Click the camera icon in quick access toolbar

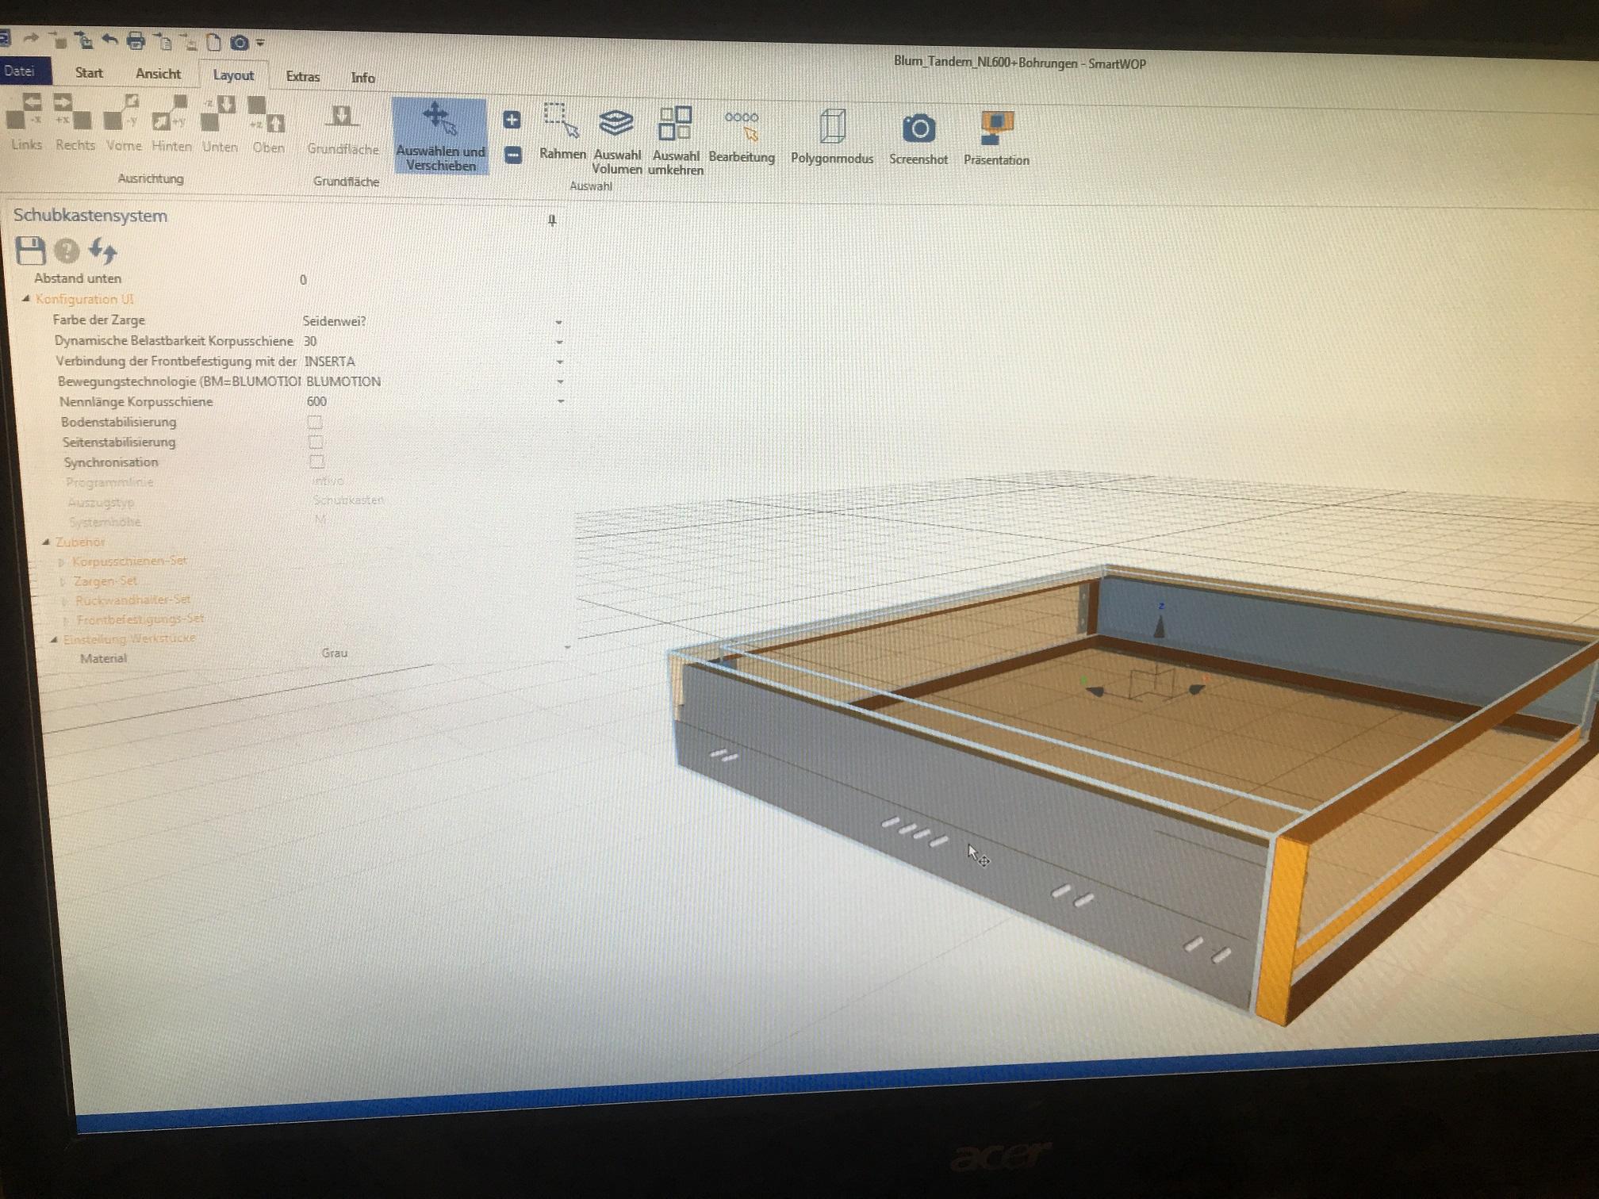tap(239, 43)
